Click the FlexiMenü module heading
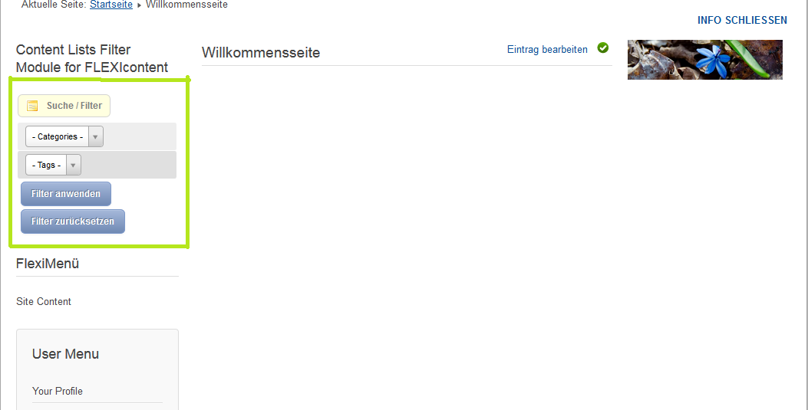This screenshot has height=410, width=808. (x=48, y=264)
